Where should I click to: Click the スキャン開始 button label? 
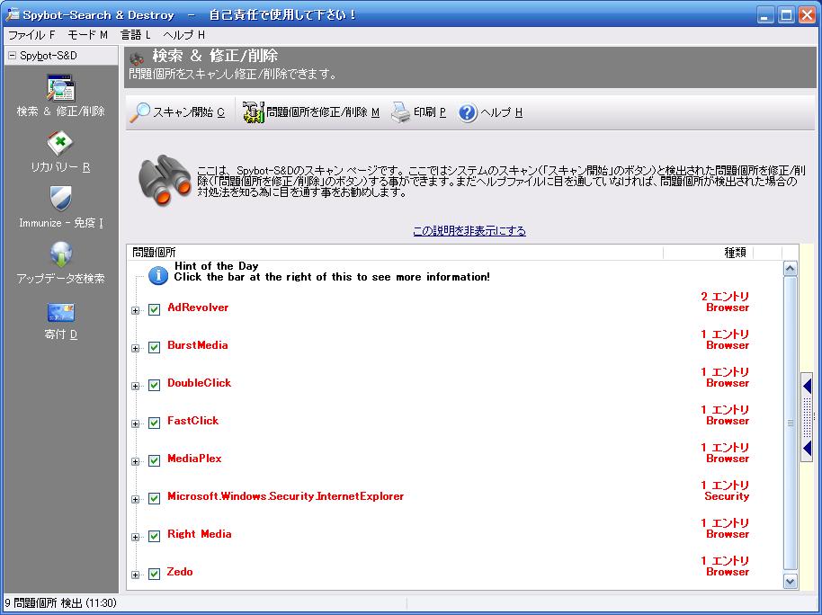click(x=189, y=112)
